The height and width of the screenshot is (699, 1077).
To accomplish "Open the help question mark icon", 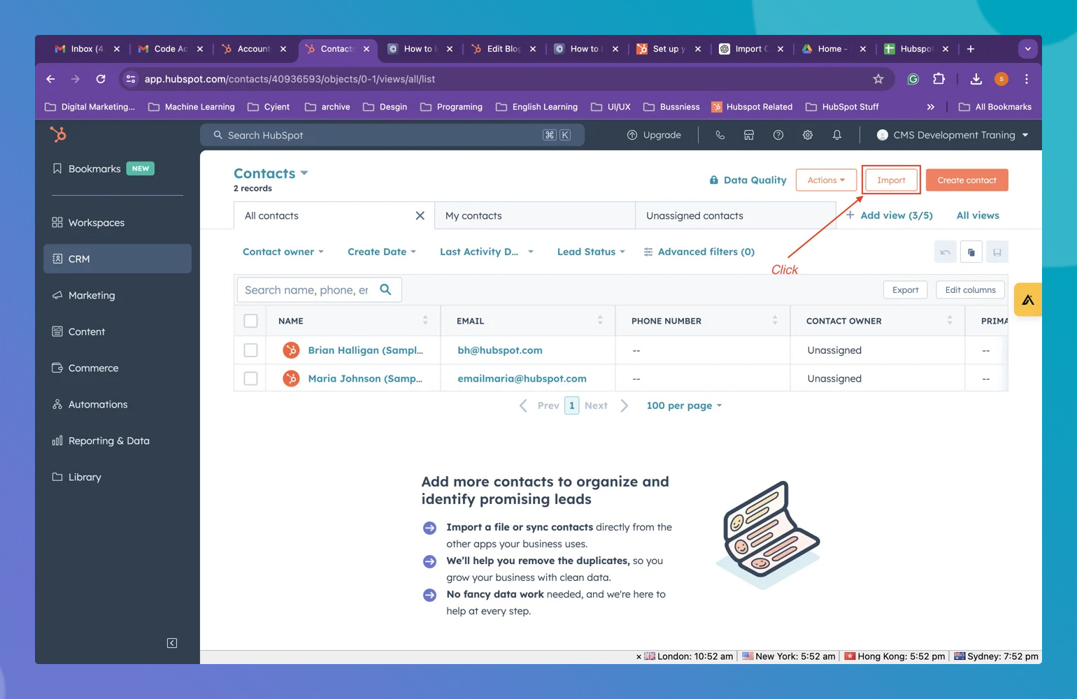I will pos(778,135).
